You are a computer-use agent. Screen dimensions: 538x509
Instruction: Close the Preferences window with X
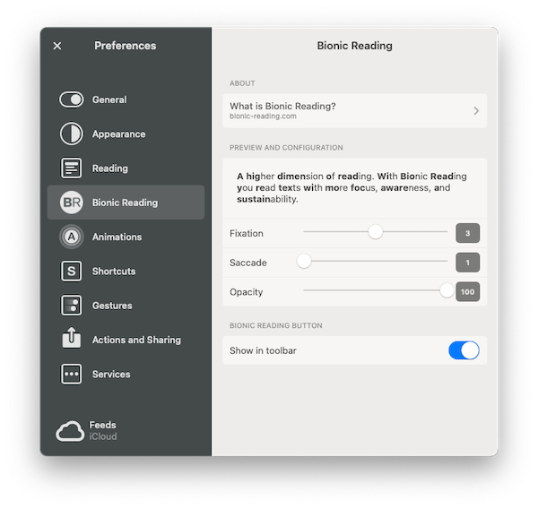[57, 46]
